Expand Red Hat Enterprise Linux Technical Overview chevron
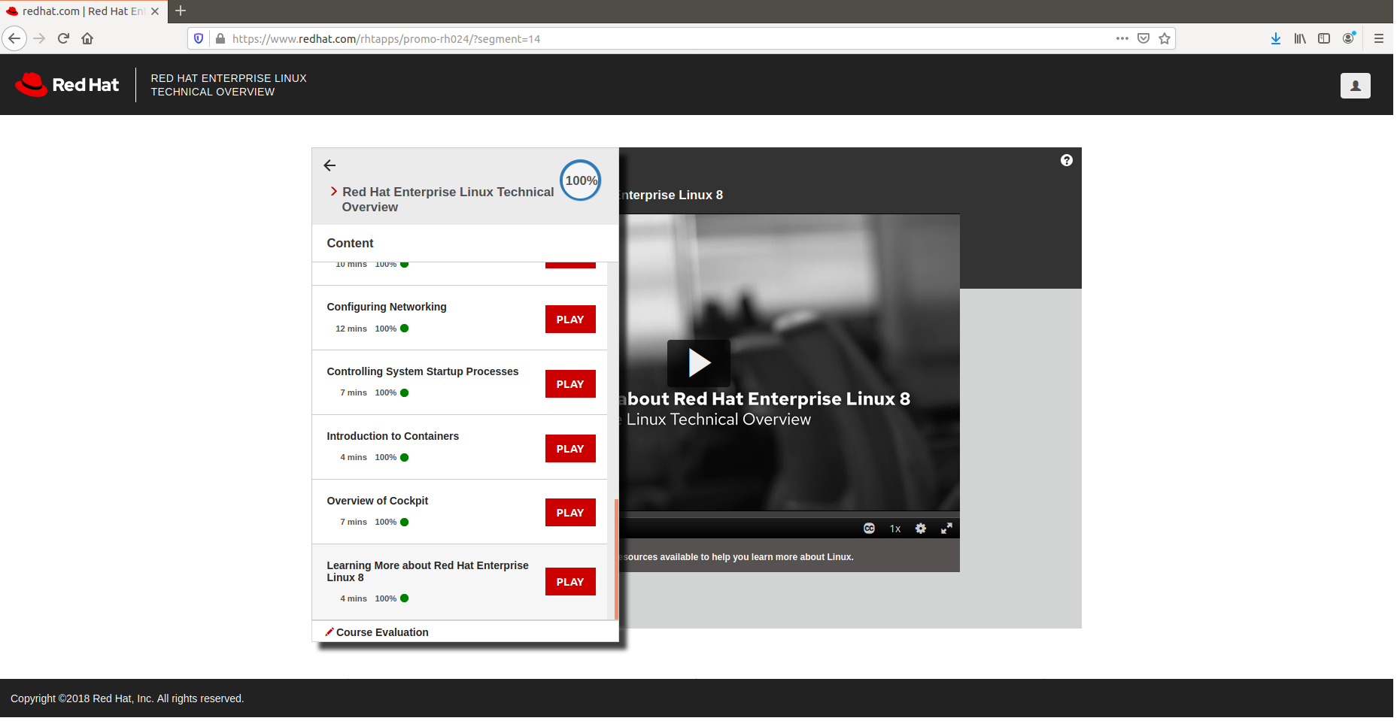Screen dimensions: 1397x721 334,192
